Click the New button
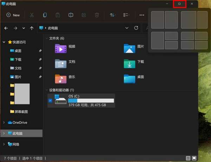The height and width of the screenshot is (162, 211). (13, 15)
